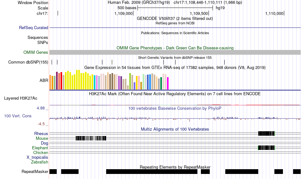Click 'H3K27Ac Mark' ENCODE track title
The height and width of the screenshot is (179, 301).
click(175, 94)
